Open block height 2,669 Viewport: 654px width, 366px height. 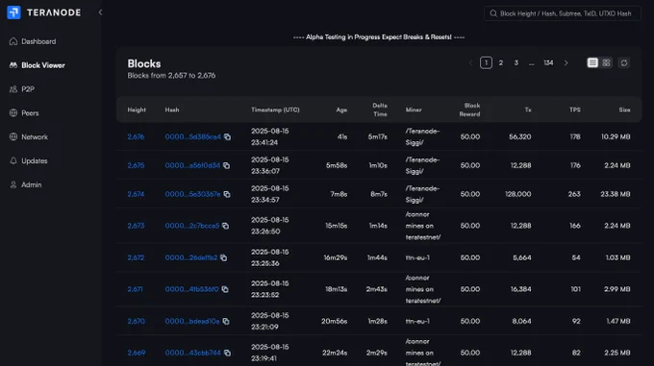tap(137, 353)
